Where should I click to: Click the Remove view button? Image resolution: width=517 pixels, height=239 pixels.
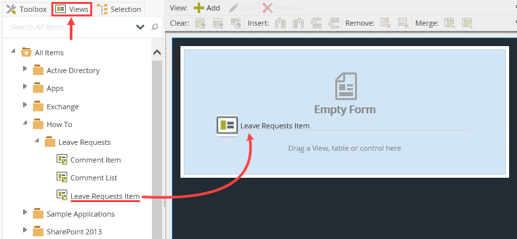coord(282,8)
